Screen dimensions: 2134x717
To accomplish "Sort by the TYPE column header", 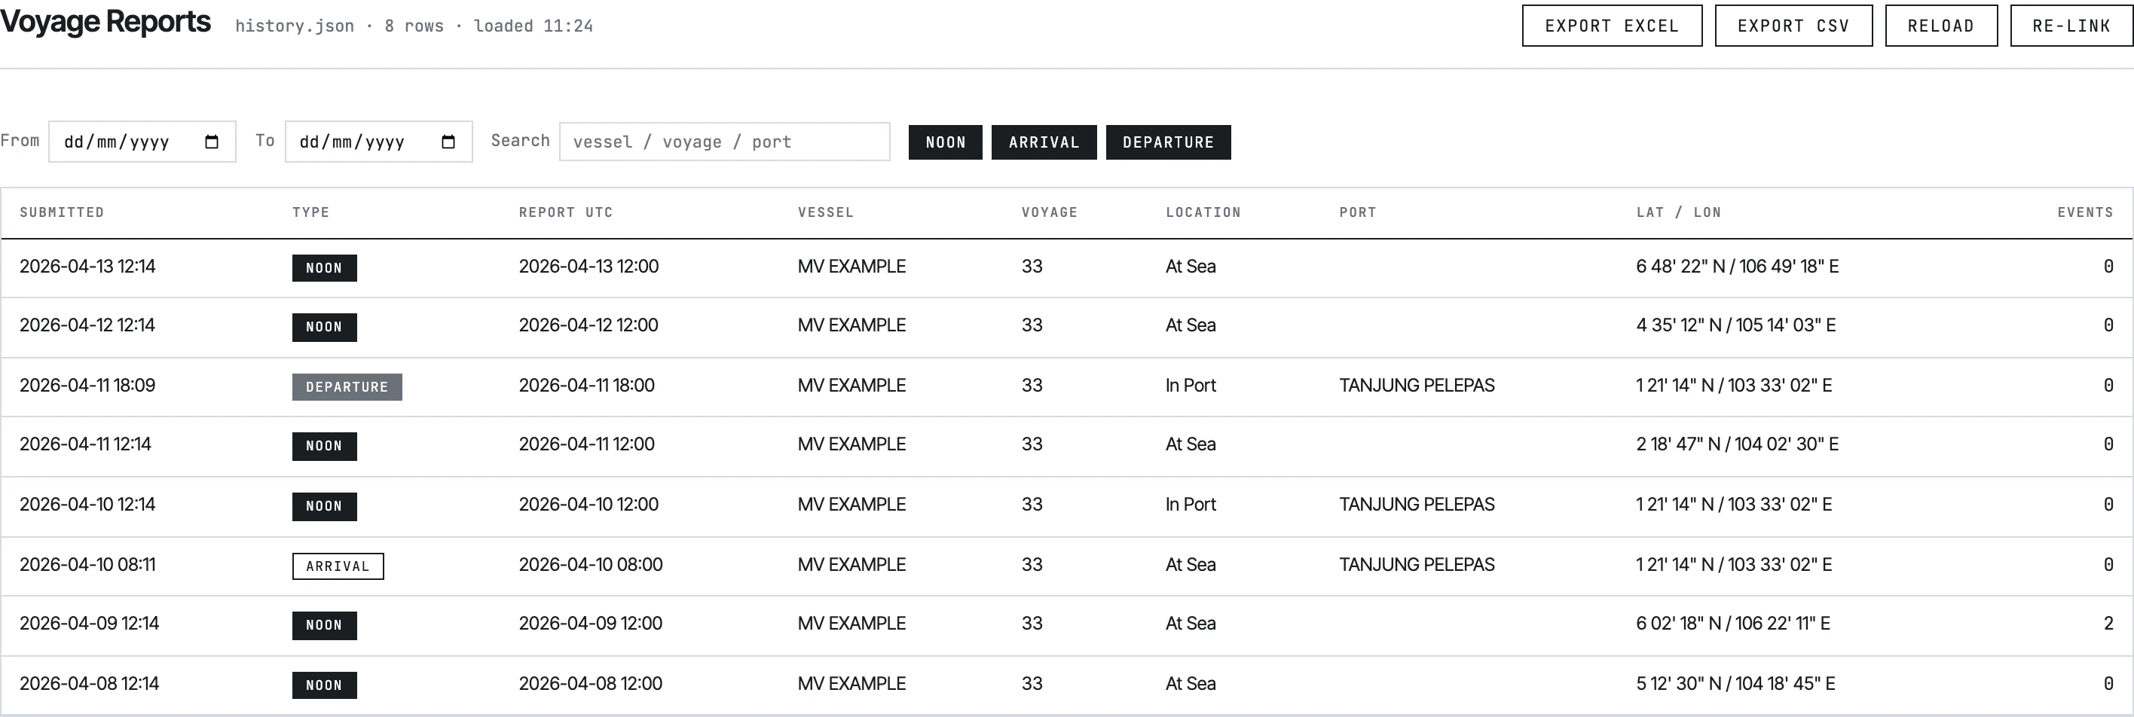I will coord(310,213).
